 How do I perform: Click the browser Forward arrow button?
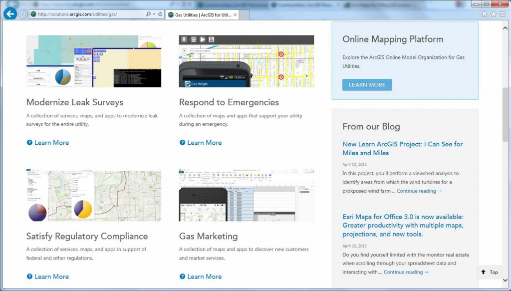(x=23, y=14)
